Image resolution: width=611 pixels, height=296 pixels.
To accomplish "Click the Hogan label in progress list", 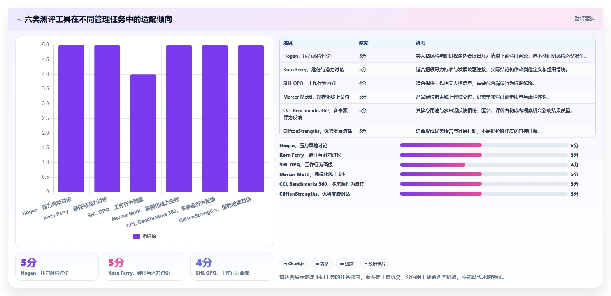I will (304, 145).
